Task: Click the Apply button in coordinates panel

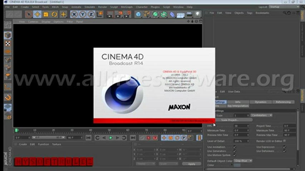Action: click(x=192, y=164)
